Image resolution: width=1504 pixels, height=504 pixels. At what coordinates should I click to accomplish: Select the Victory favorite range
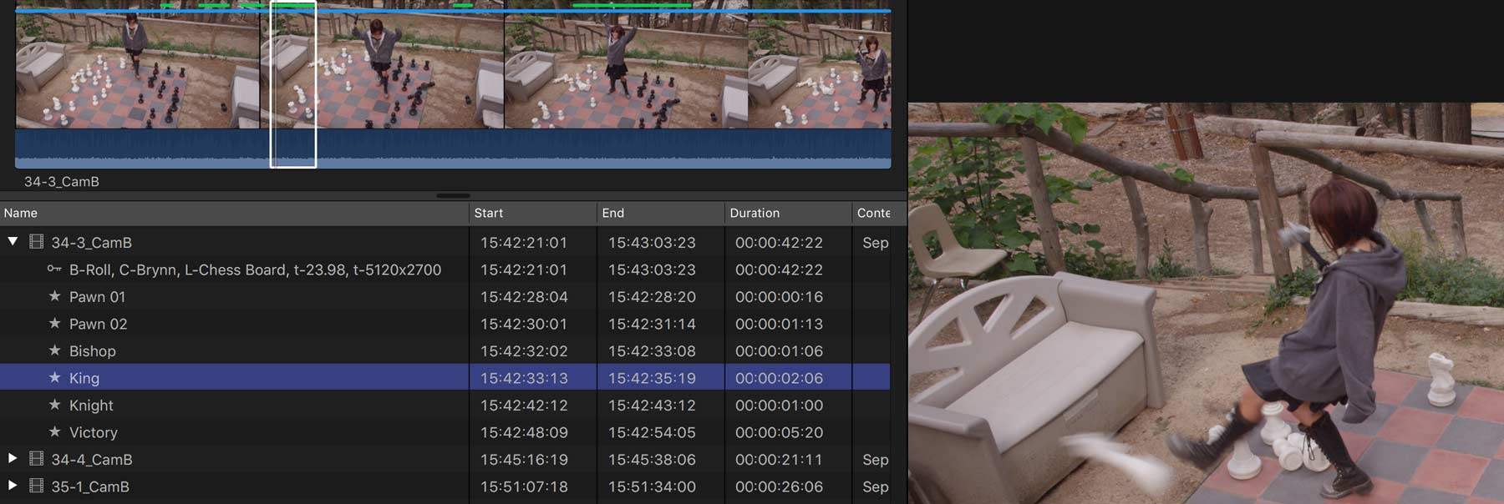point(94,432)
